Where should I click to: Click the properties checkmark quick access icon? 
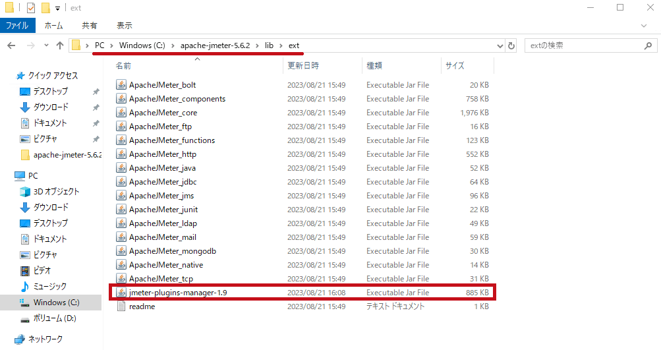[31, 8]
